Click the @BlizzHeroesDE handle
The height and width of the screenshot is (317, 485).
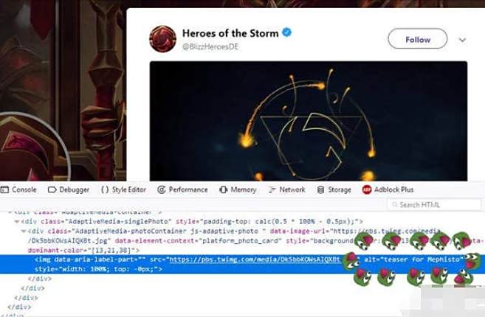210,46
